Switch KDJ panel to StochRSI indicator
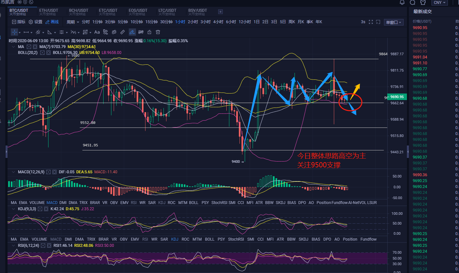459x273 pixels. pos(236,239)
